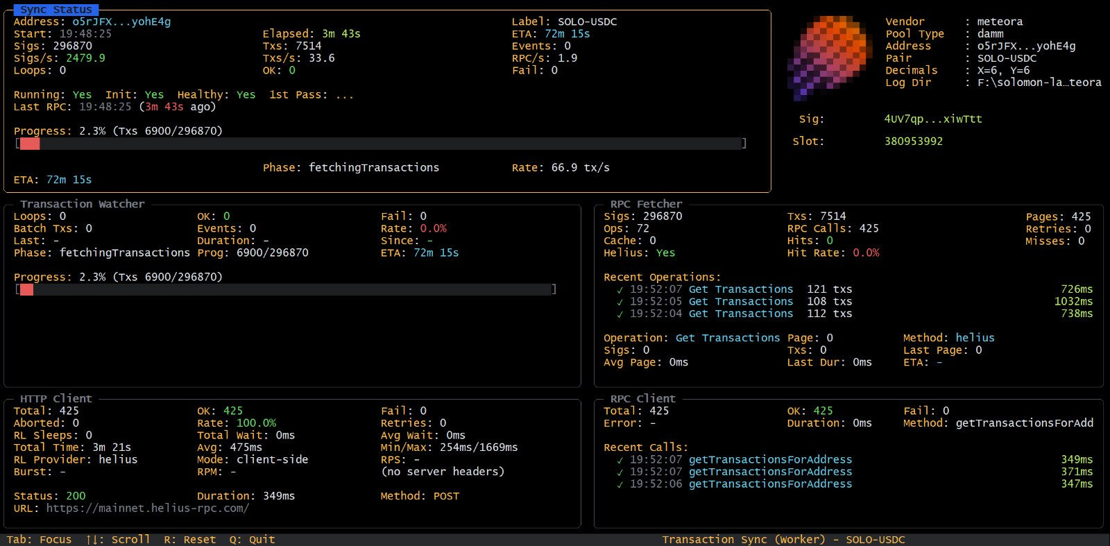Click the 1032ms operation duration
This screenshot has height=546, width=1110.
[1073, 301]
